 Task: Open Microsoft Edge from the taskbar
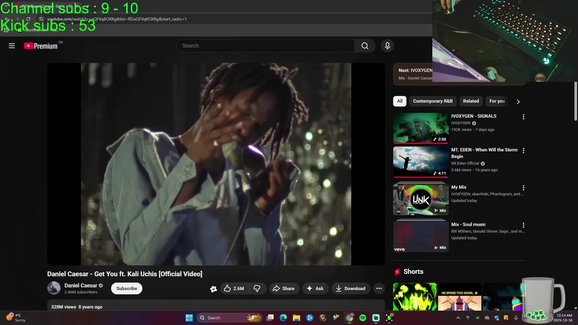point(283,318)
